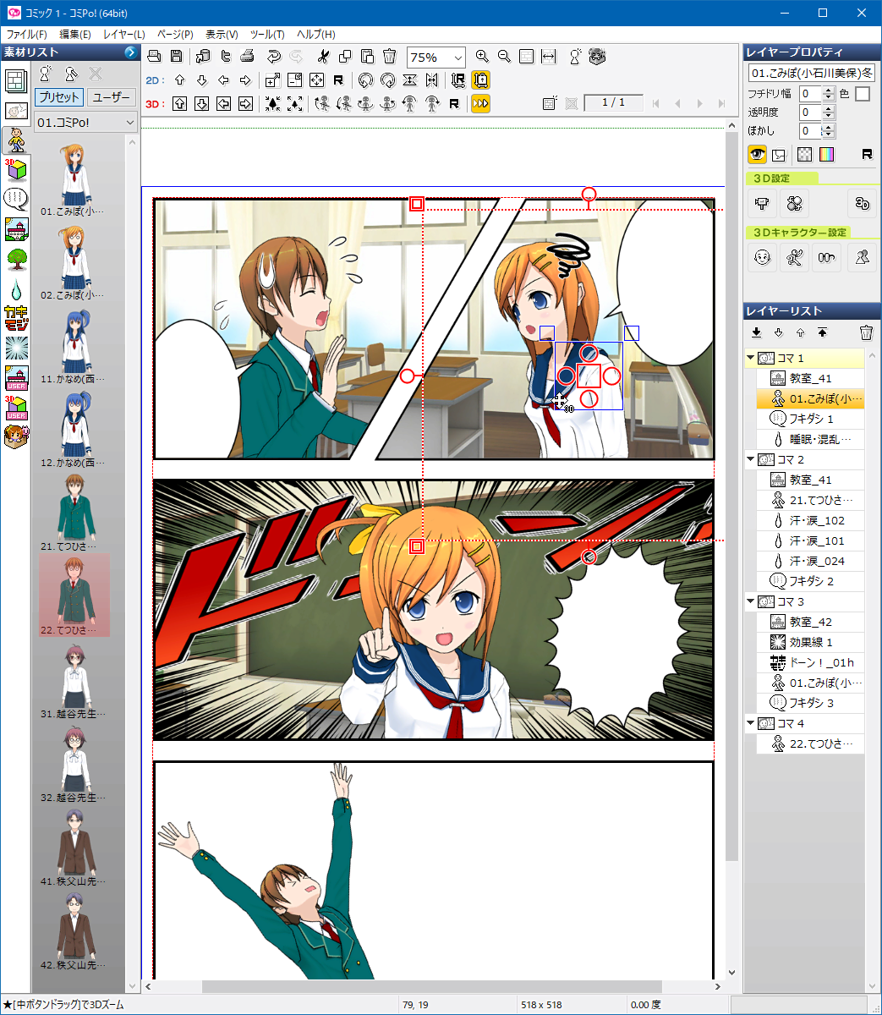Toggle layer visibility eye icon
This screenshot has width=882, height=1015.
pyautogui.click(x=757, y=154)
